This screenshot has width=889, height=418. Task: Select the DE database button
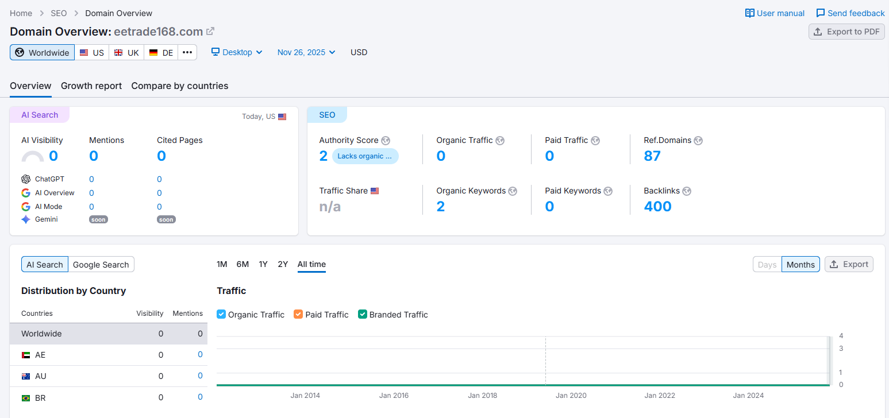click(x=161, y=52)
